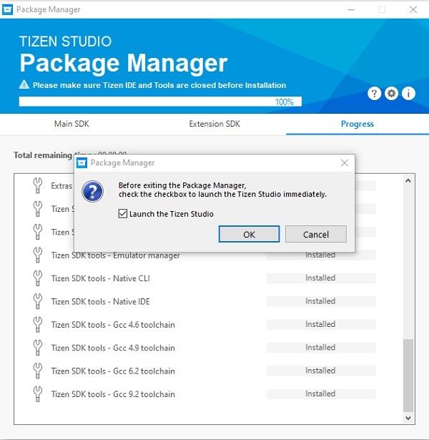Click wrench icon beside Gcc 4.9 toolchain
The width and height of the screenshot is (429, 440).
[38, 348]
